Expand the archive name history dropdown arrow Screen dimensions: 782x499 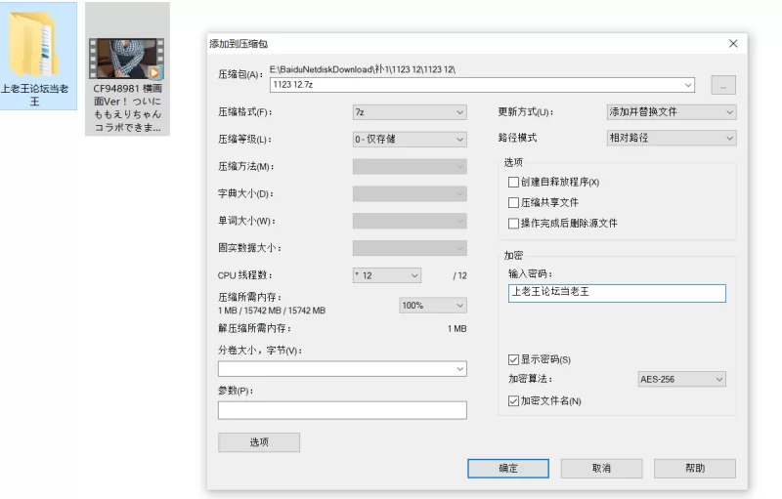pyautogui.click(x=688, y=85)
